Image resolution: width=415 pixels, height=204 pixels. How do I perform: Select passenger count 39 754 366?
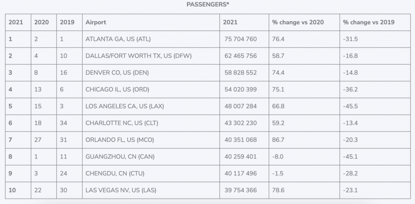[241, 190]
